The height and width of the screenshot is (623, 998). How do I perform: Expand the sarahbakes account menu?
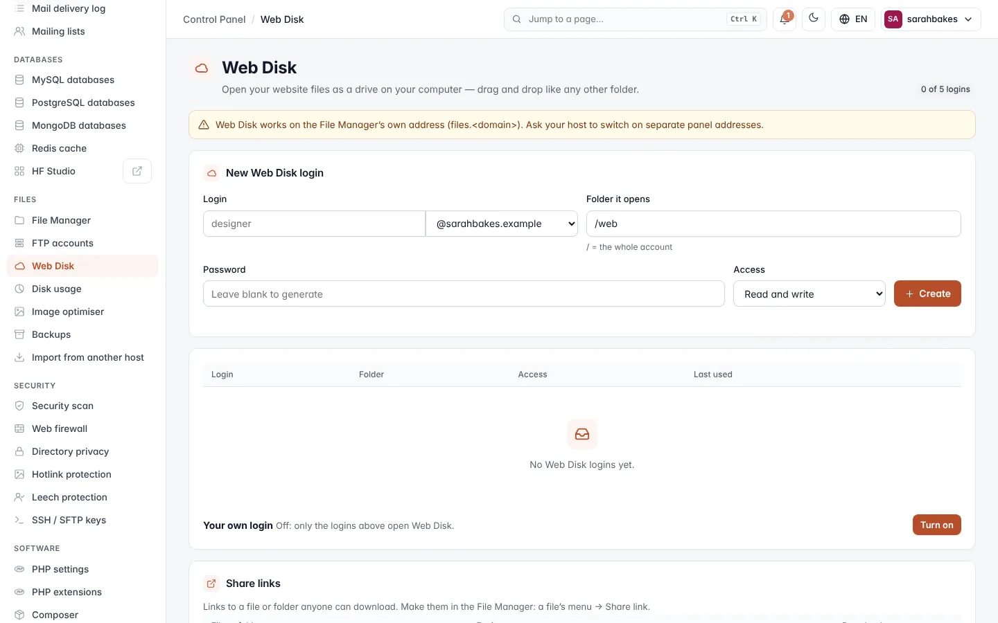pyautogui.click(x=931, y=19)
